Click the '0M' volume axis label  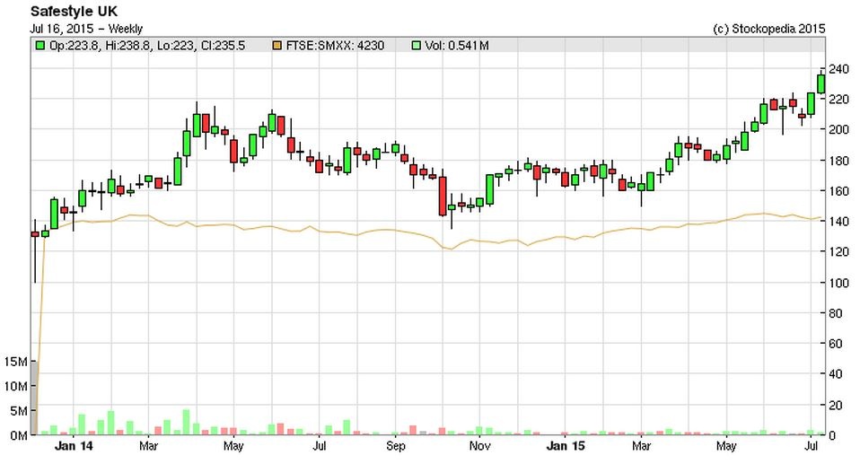18,435
